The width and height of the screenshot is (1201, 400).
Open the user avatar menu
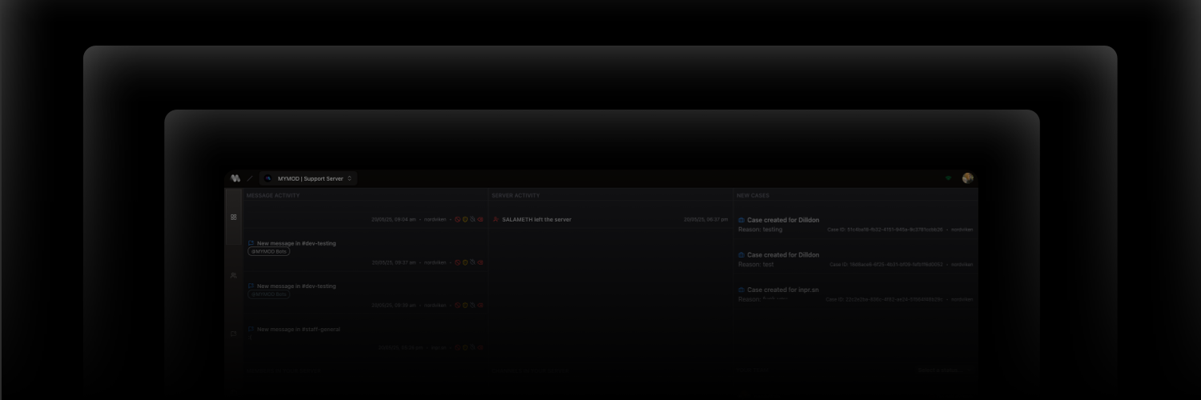[x=967, y=178]
